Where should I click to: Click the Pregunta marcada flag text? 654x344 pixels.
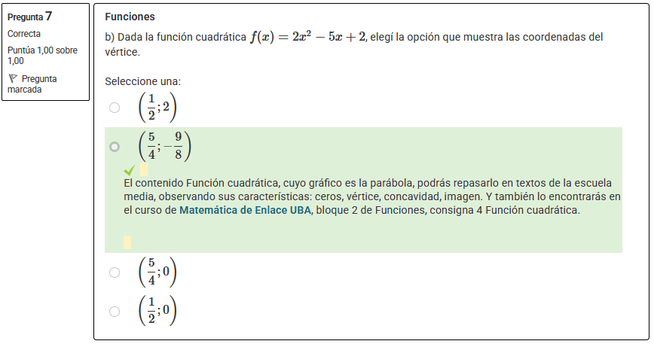[x=32, y=84]
